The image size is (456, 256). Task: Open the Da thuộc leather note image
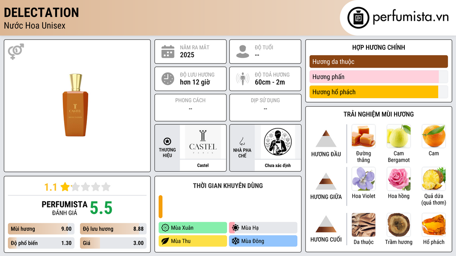click(363, 224)
